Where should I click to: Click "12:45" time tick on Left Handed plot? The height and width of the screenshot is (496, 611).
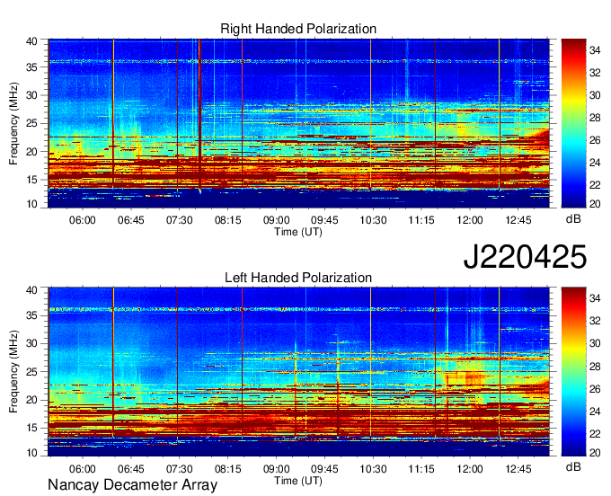click(x=518, y=469)
